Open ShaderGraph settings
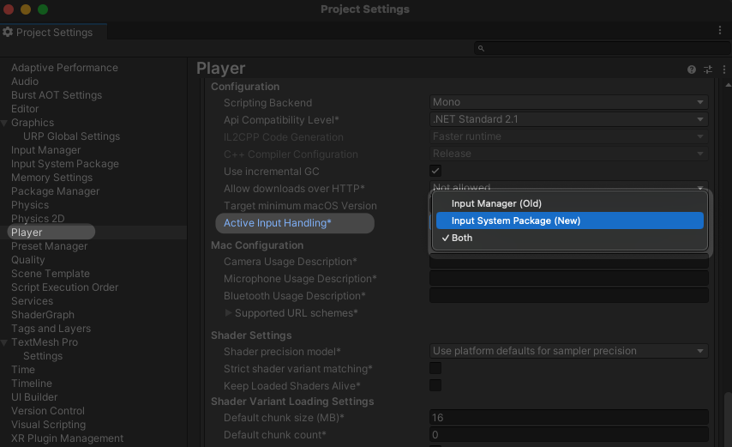Screen dimensions: 732x447 pyautogui.click(x=43, y=315)
